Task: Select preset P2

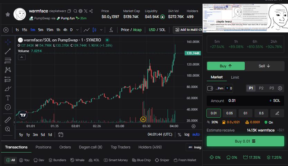Action: tap(261, 88)
